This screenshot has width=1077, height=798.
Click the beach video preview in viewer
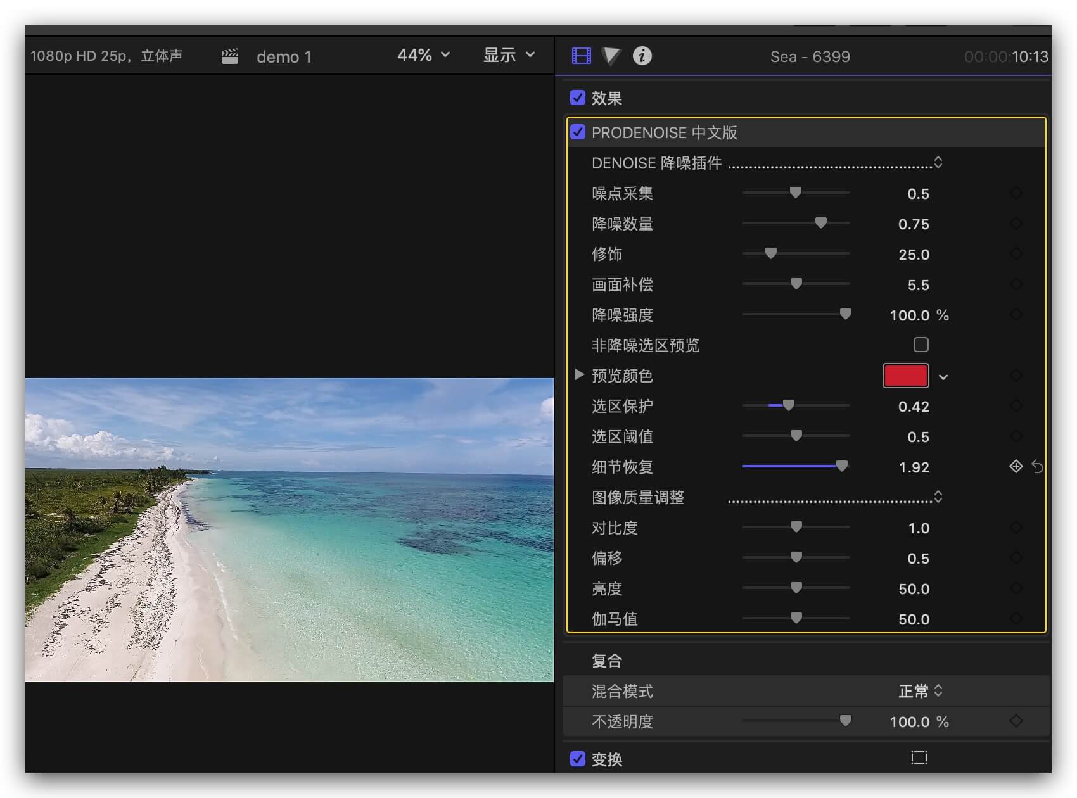pyautogui.click(x=290, y=530)
